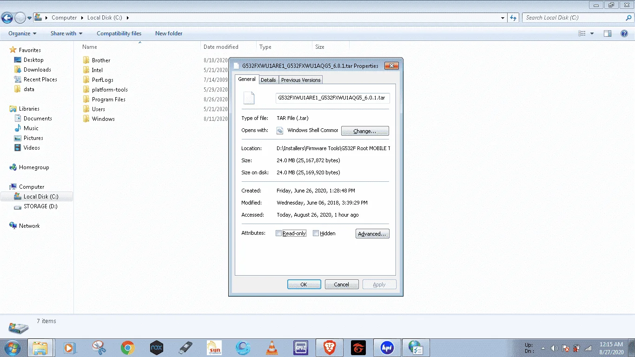
Task: Click Compatibility files in the toolbar
Action: pos(119,33)
